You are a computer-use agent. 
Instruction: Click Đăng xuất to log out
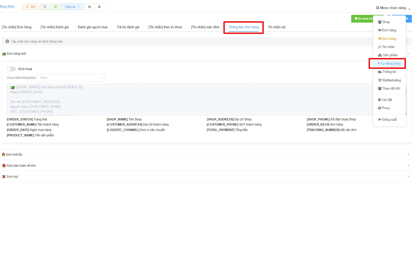(387, 120)
